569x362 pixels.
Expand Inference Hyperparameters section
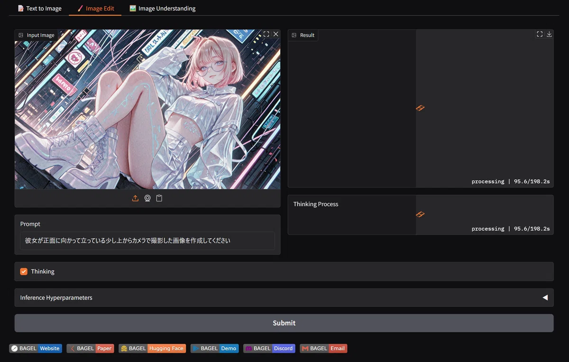click(x=284, y=297)
